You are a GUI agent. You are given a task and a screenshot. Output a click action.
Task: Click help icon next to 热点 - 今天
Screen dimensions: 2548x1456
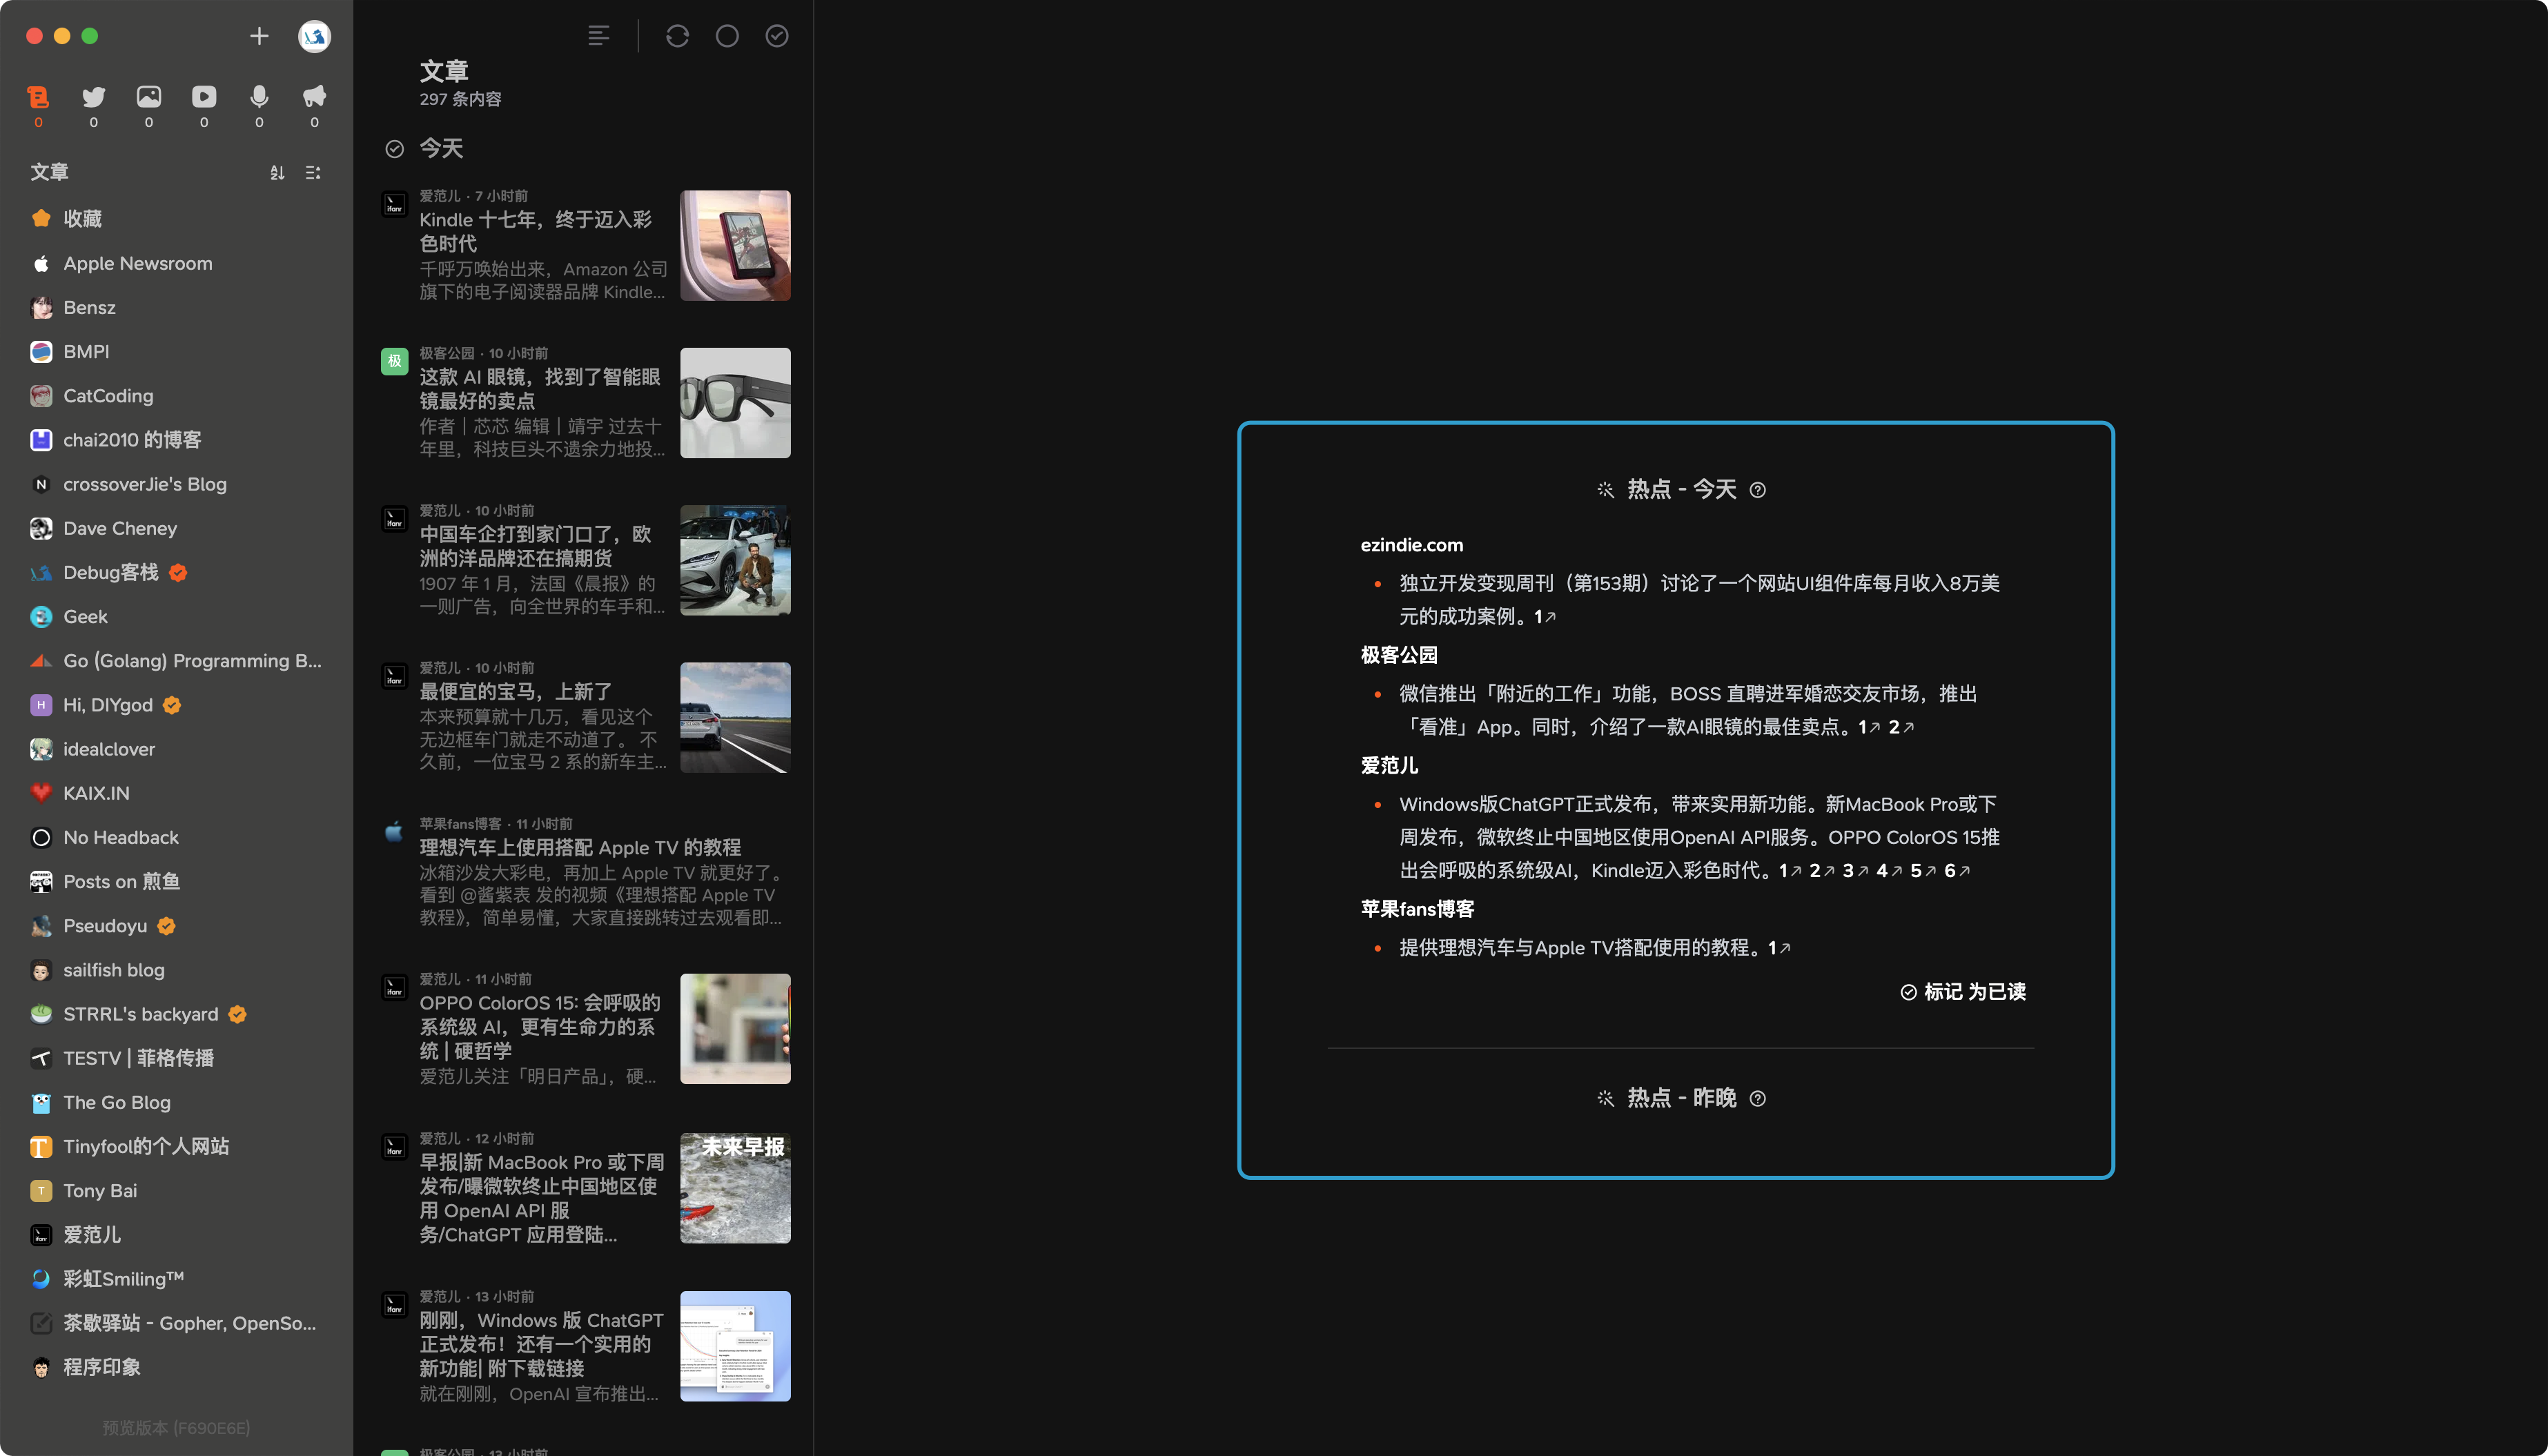[x=1757, y=490]
